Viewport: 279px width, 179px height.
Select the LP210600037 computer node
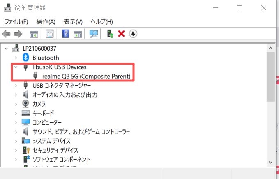(39, 49)
